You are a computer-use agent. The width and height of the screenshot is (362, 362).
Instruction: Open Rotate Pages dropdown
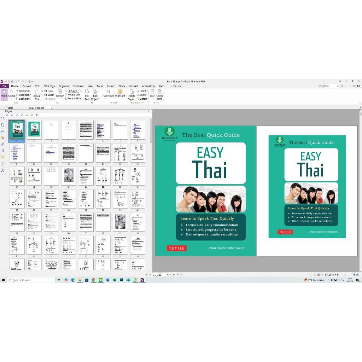132,95
